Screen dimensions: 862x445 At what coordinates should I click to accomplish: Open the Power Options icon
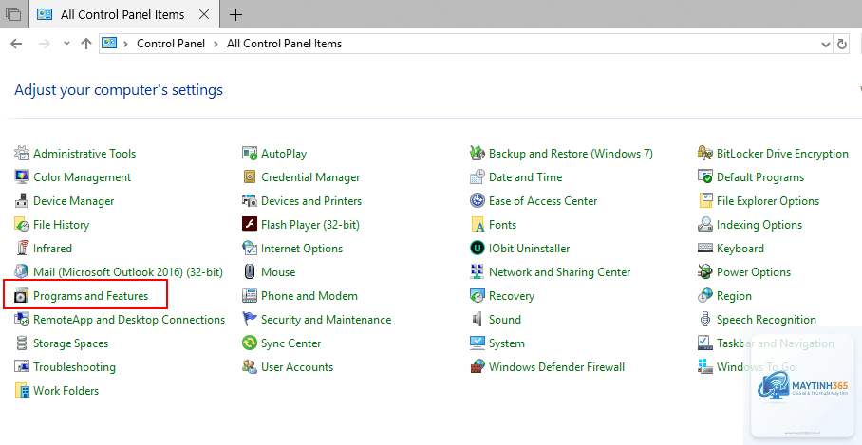click(705, 271)
